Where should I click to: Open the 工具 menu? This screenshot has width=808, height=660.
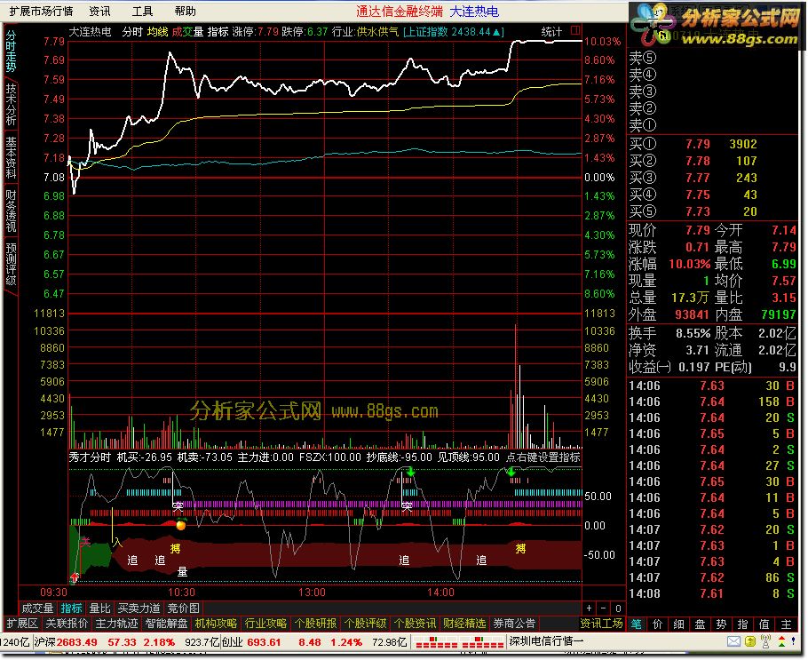(x=143, y=11)
